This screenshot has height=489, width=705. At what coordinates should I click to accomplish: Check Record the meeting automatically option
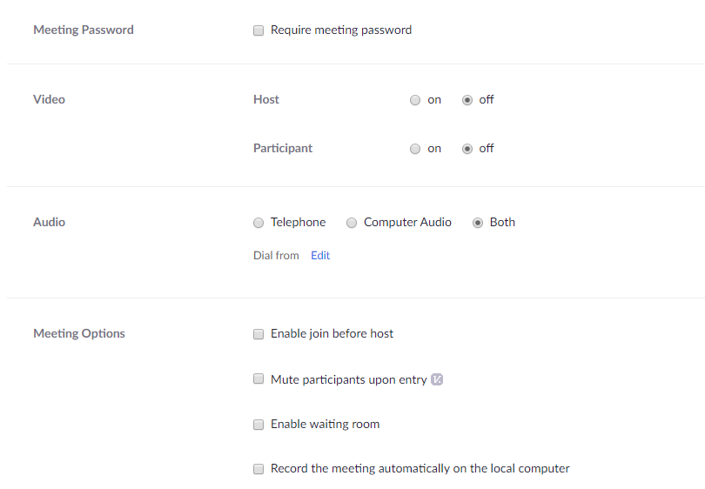click(258, 469)
